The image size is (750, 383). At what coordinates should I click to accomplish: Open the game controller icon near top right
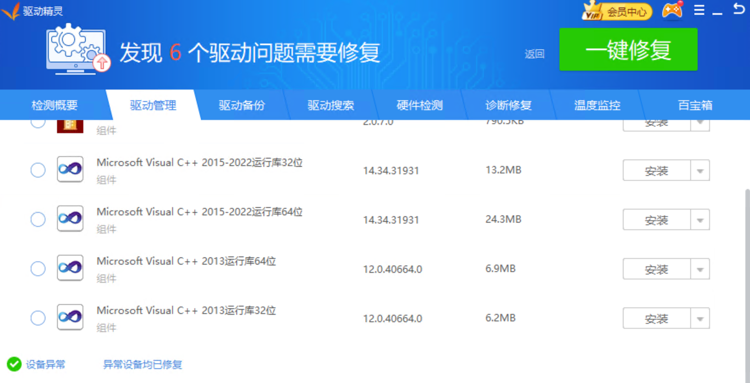[x=673, y=9]
